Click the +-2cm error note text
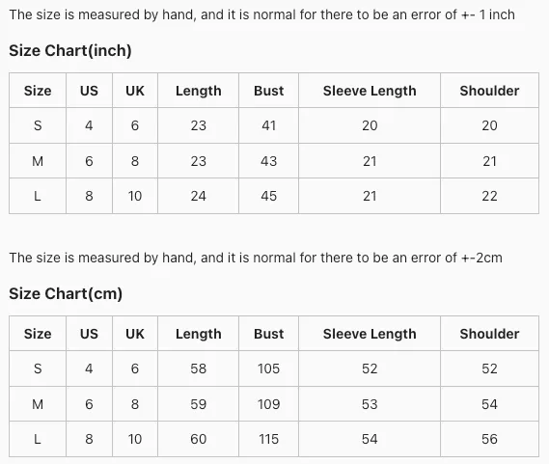Viewport: 549px width, 464px height. click(x=481, y=258)
